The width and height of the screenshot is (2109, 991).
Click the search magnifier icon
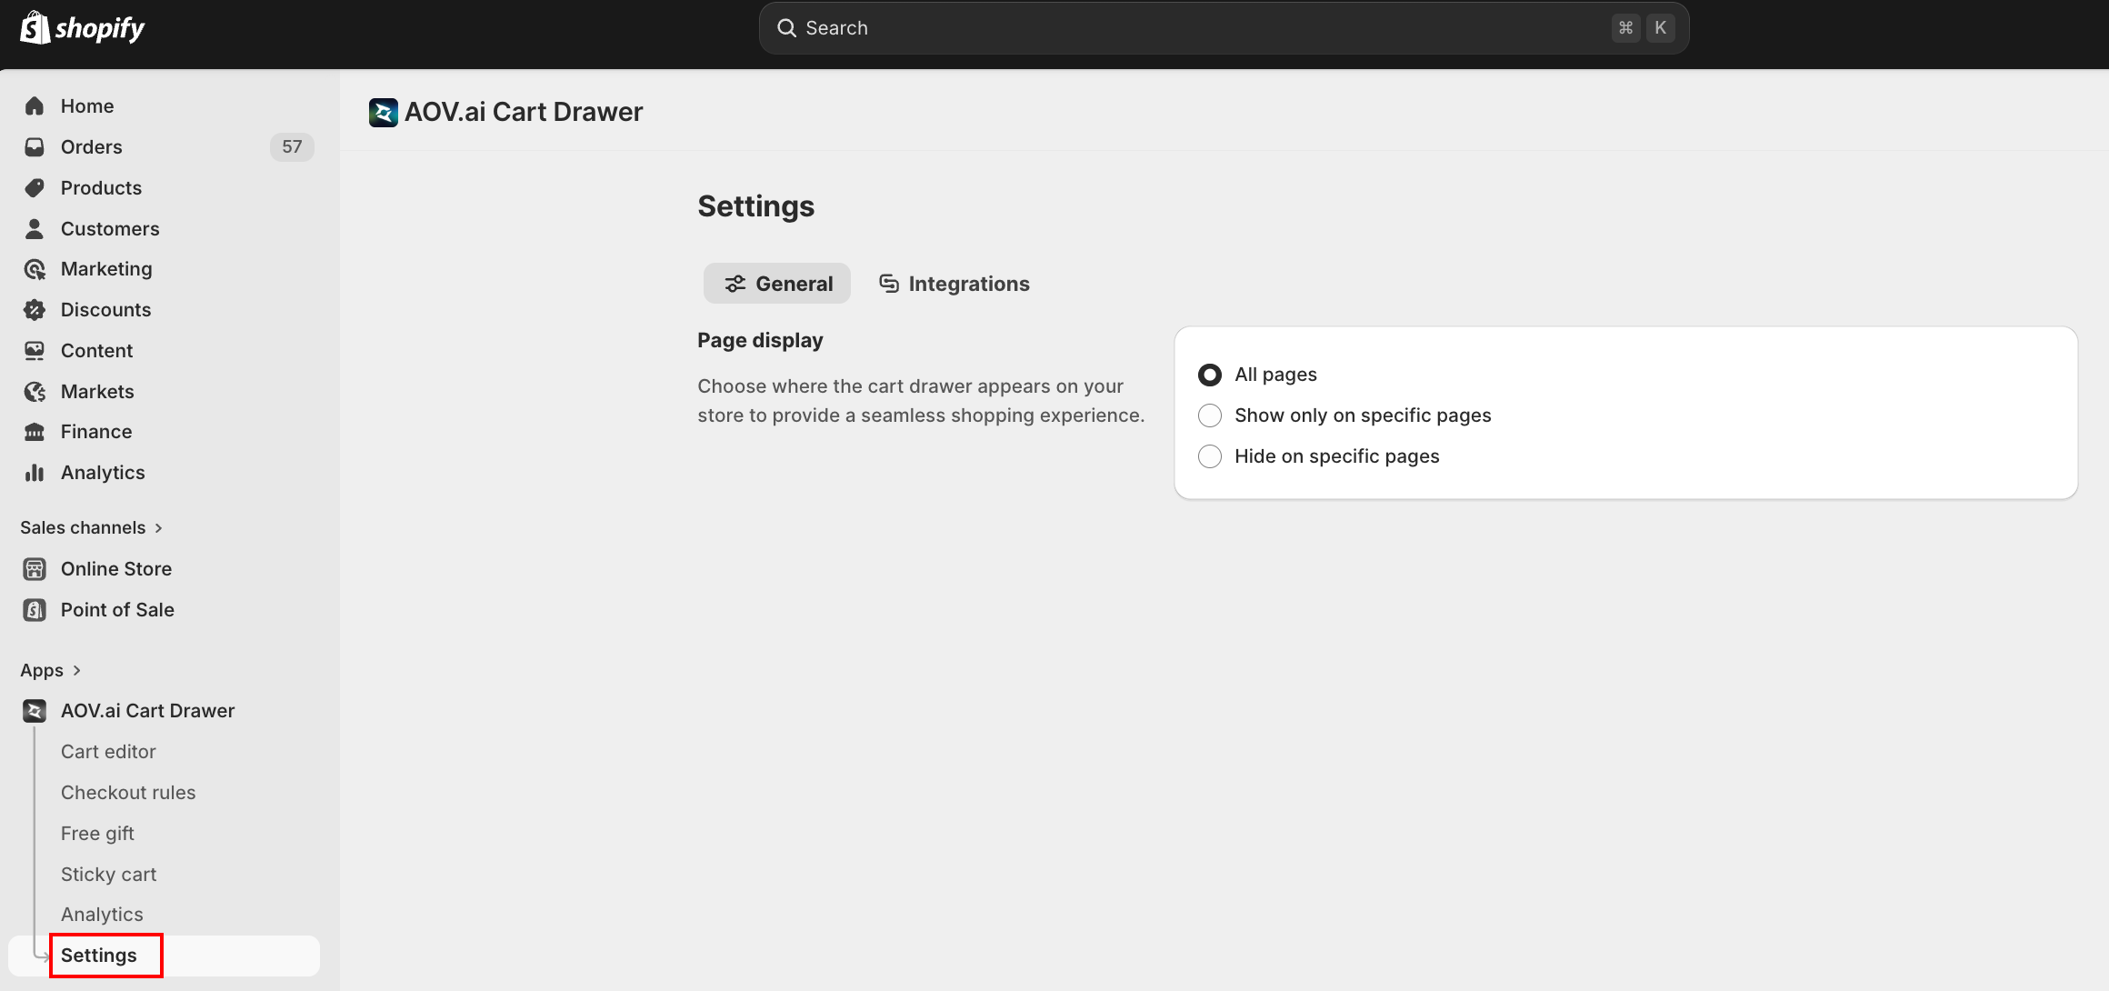point(786,28)
